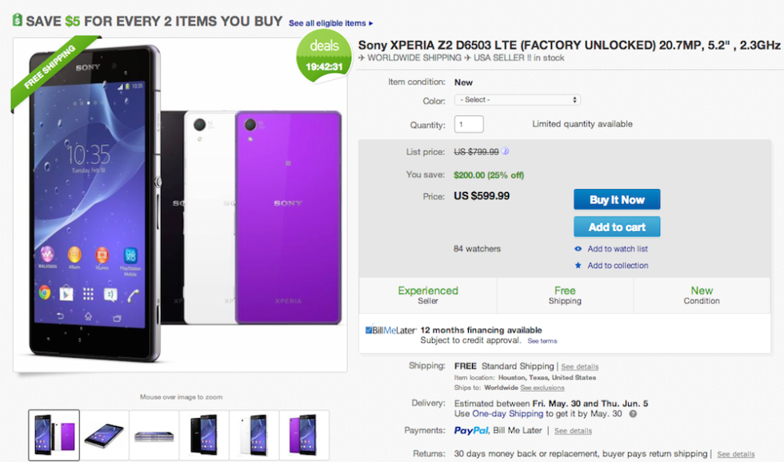Viewport: 784px width, 462px height.
Task: Click the star icon for collection
Action: click(578, 266)
